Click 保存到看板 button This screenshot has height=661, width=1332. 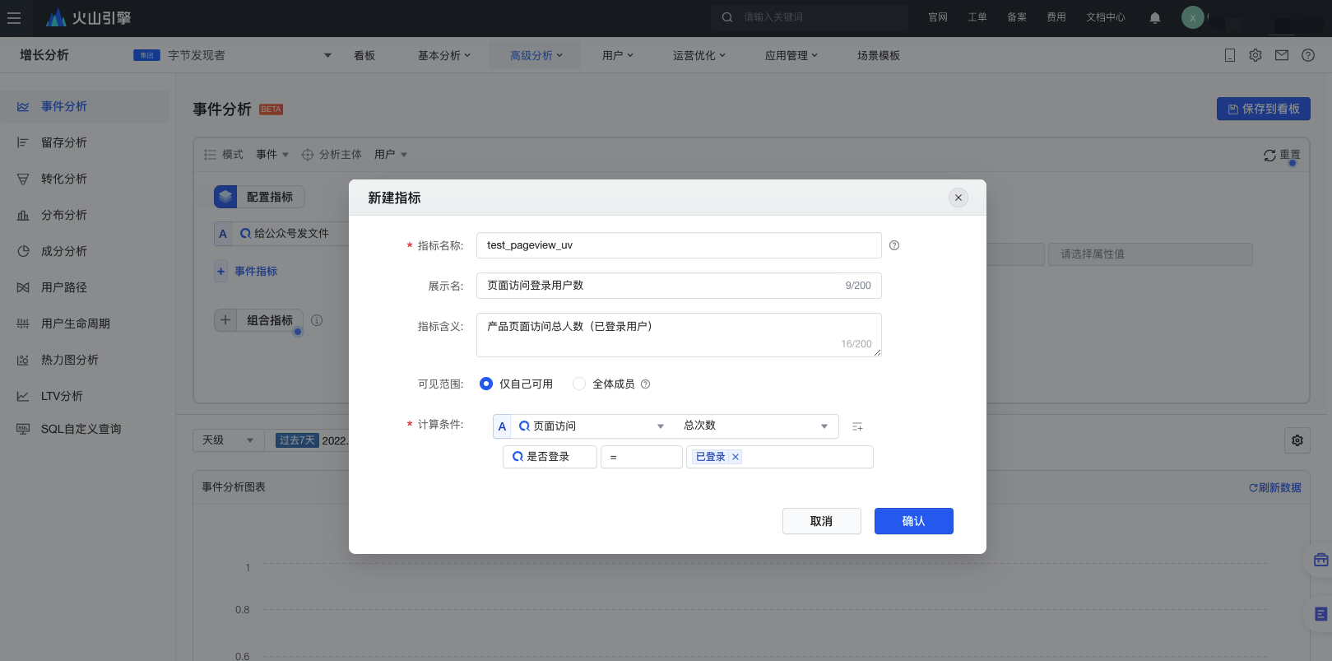pyautogui.click(x=1264, y=109)
